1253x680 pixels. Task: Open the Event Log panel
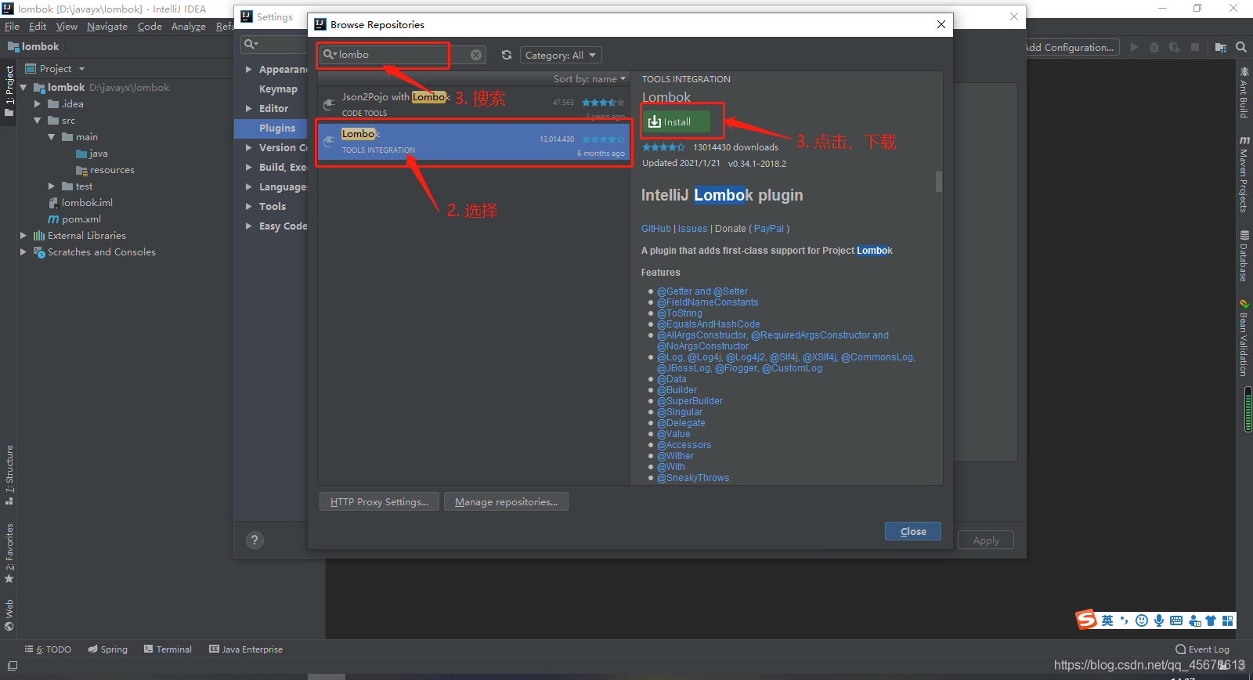point(1203,649)
